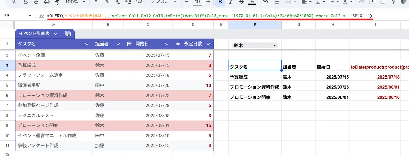This screenshot has height=156, width=409.
Task: Toggle strikethrough formatting
Action: (241, 2)
